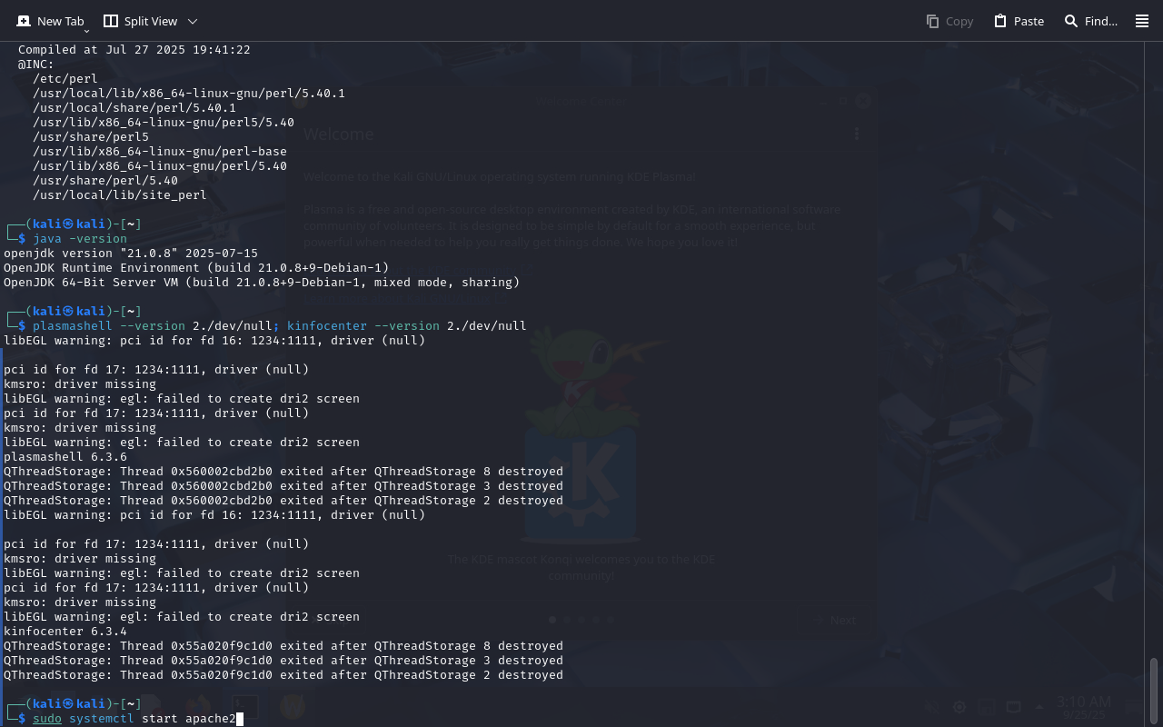The width and height of the screenshot is (1163, 727).
Task: Expand the New Tab dropdown arrow
Action: pyautogui.click(x=86, y=30)
